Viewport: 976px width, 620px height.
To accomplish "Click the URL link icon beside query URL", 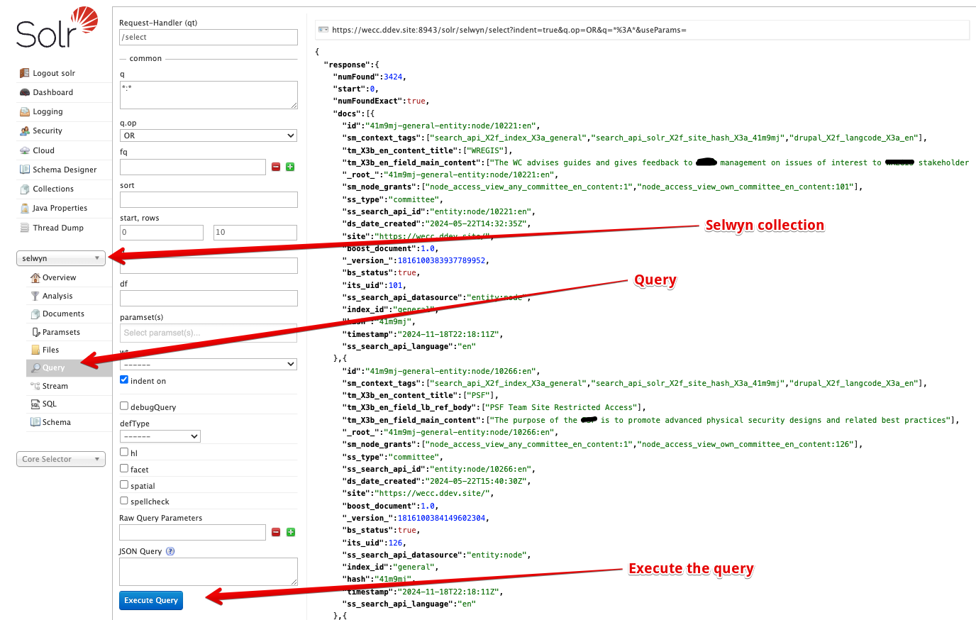I will [323, 30].
